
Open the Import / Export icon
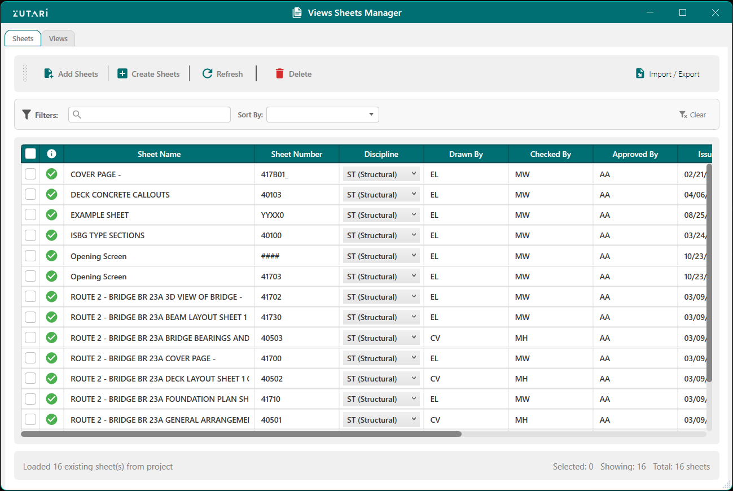[640, 74]
